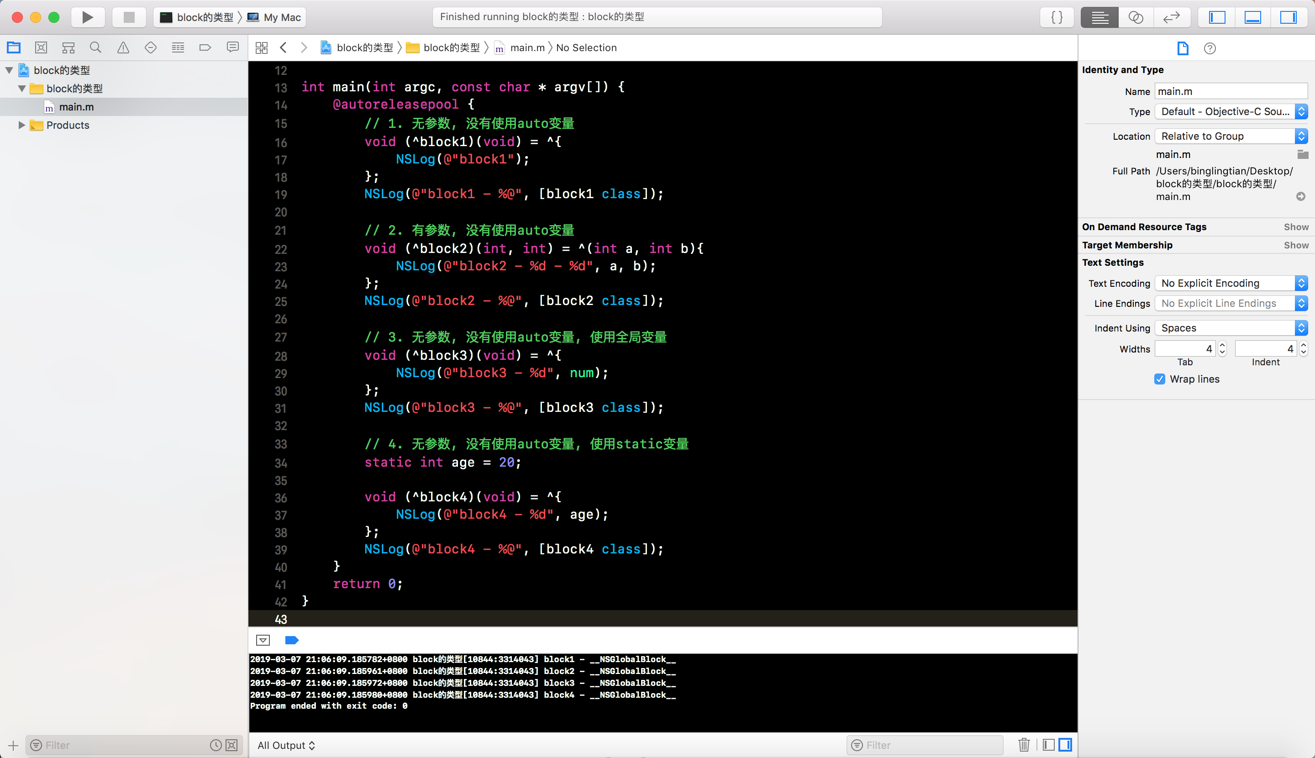1315x758 pixels.
Task: Click the Run (play) button
Action: (88, 17)
